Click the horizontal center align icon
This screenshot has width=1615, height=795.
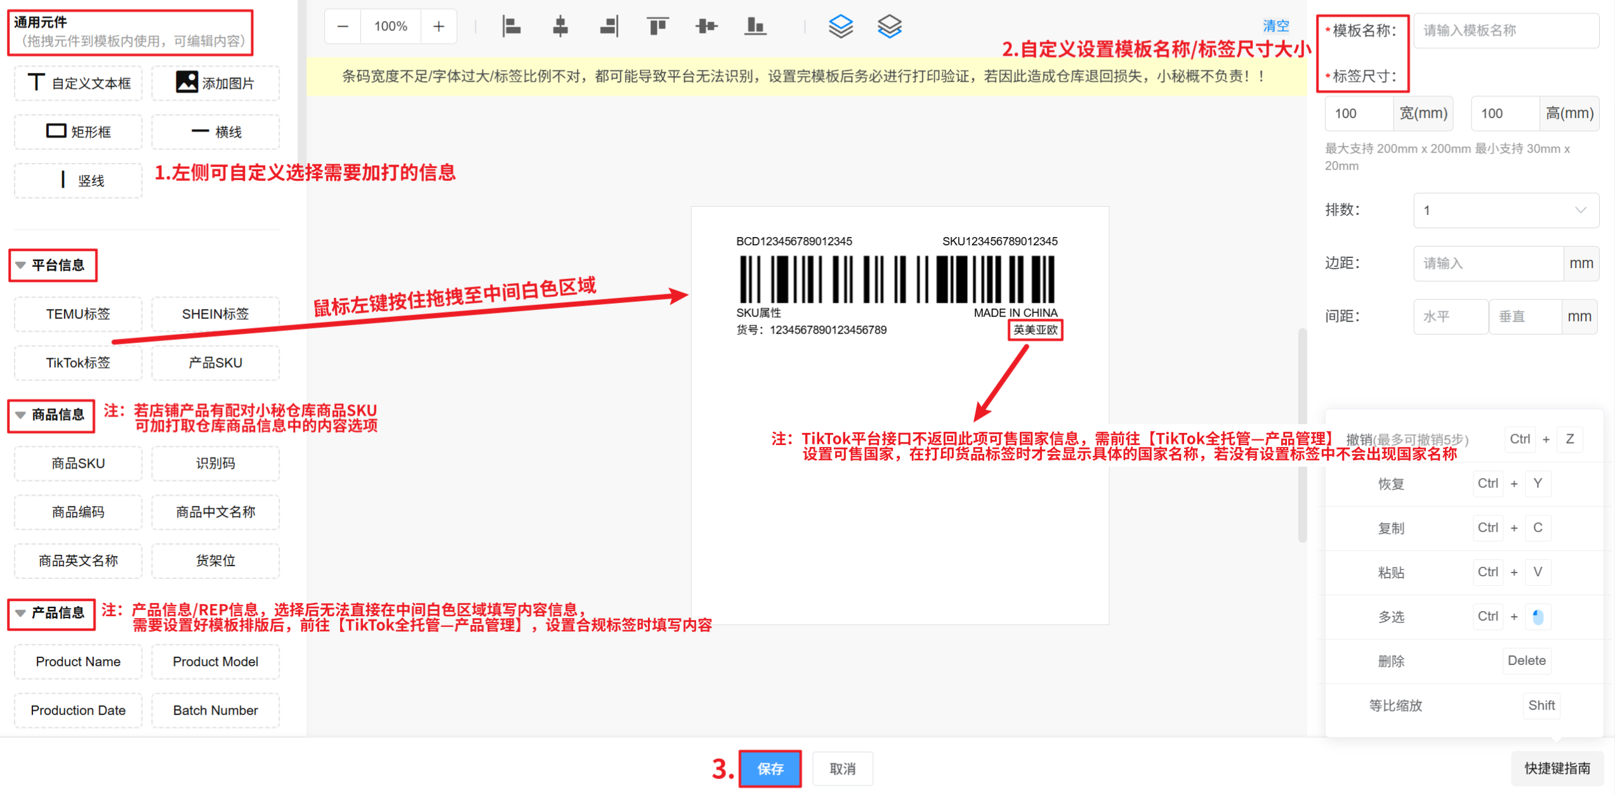click(x=560, y=27)
